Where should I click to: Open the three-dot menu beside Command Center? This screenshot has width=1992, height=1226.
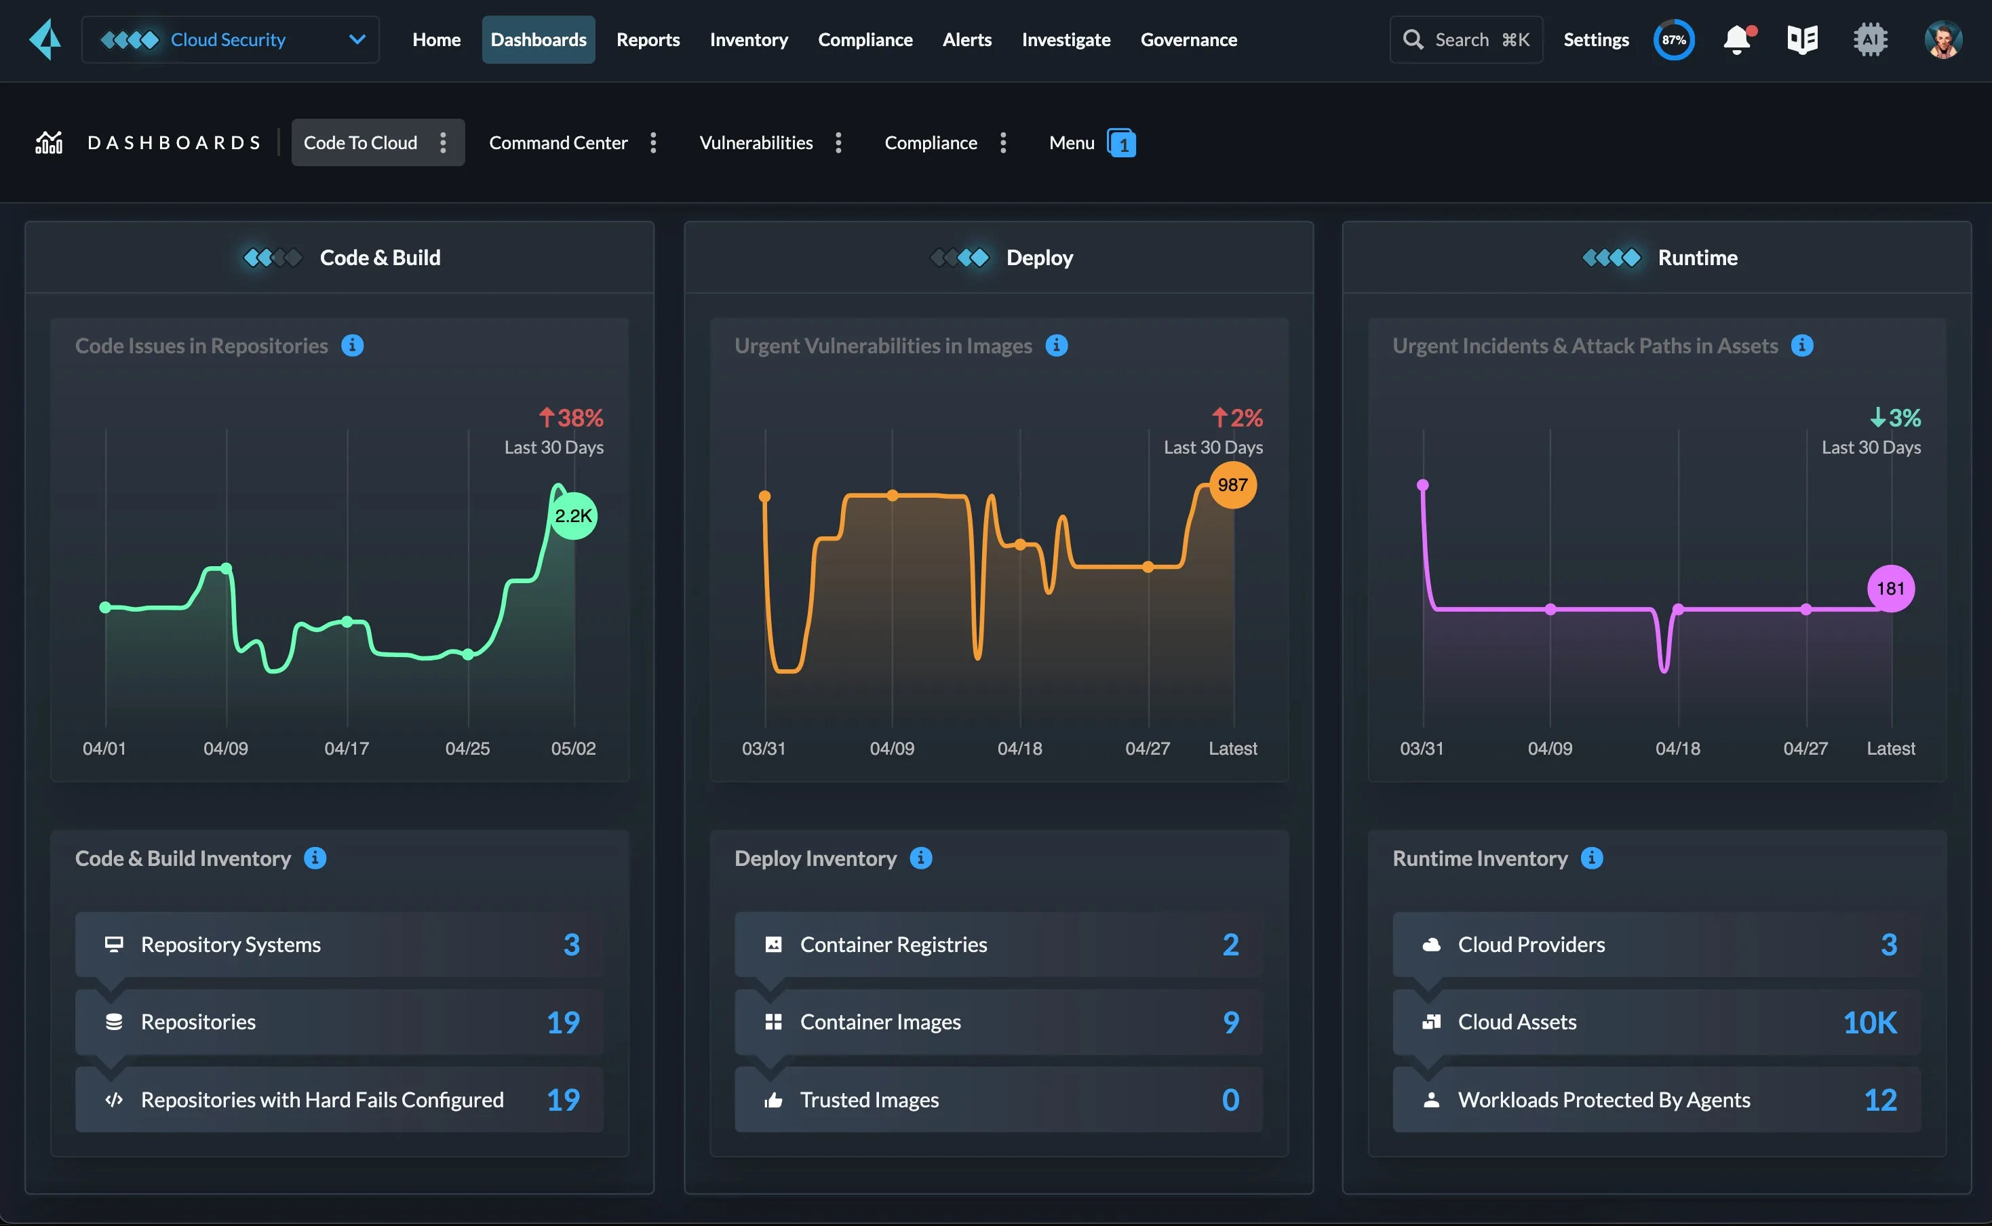point(654,142)
